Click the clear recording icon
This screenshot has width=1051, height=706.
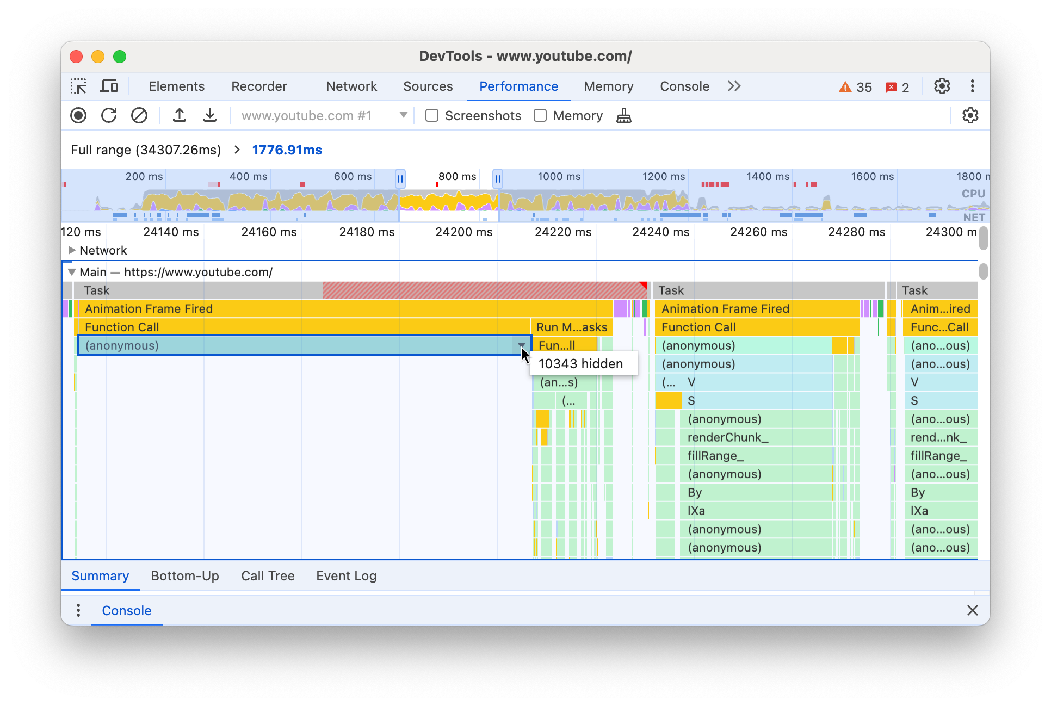click(x=139, y=116)
